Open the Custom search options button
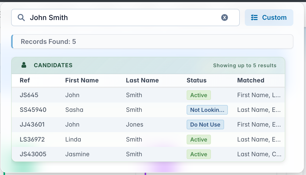The image size is (306, 175). tap(269, 17)
